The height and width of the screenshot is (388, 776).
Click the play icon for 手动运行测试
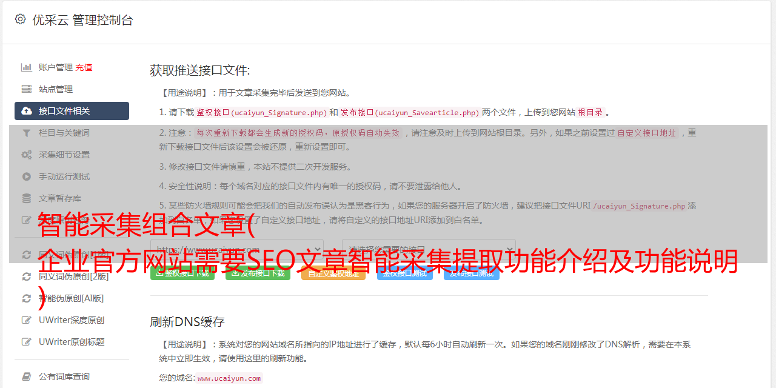click(27, 176)
